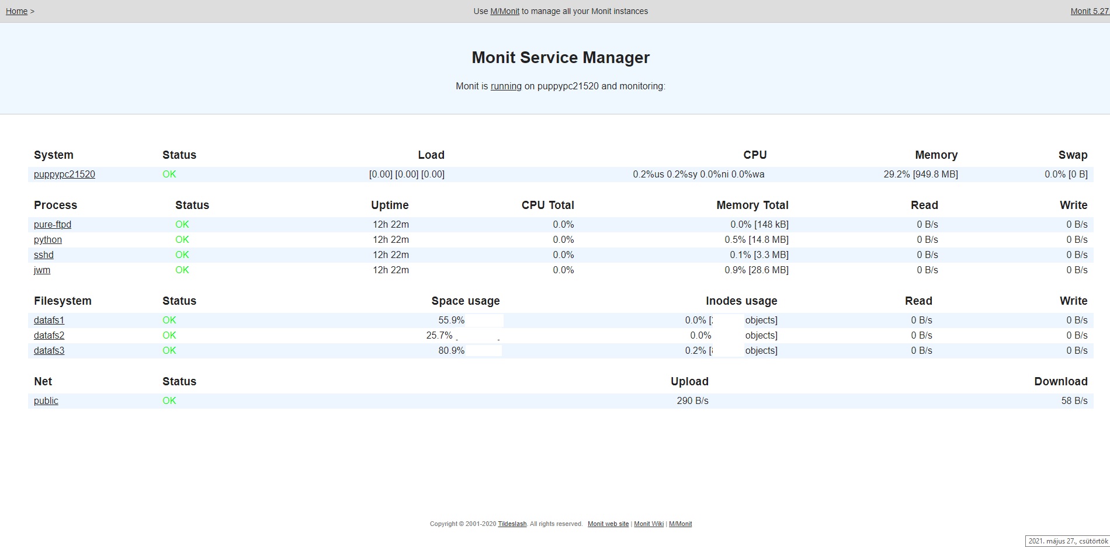Select swap value 0.0% [0 B]
Image resolution: width=1110 pixels, height=547 pixels.
(x=1066, y=174)
